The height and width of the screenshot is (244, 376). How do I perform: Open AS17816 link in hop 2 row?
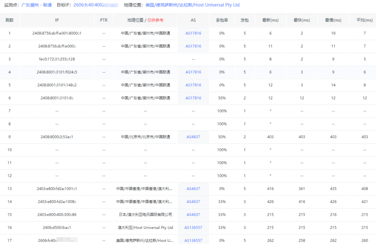click(x=193, y=46)
